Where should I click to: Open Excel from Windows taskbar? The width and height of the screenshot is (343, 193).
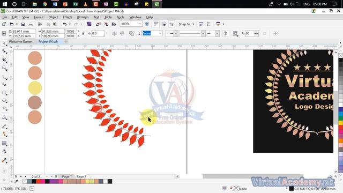[x=76, y=4]
